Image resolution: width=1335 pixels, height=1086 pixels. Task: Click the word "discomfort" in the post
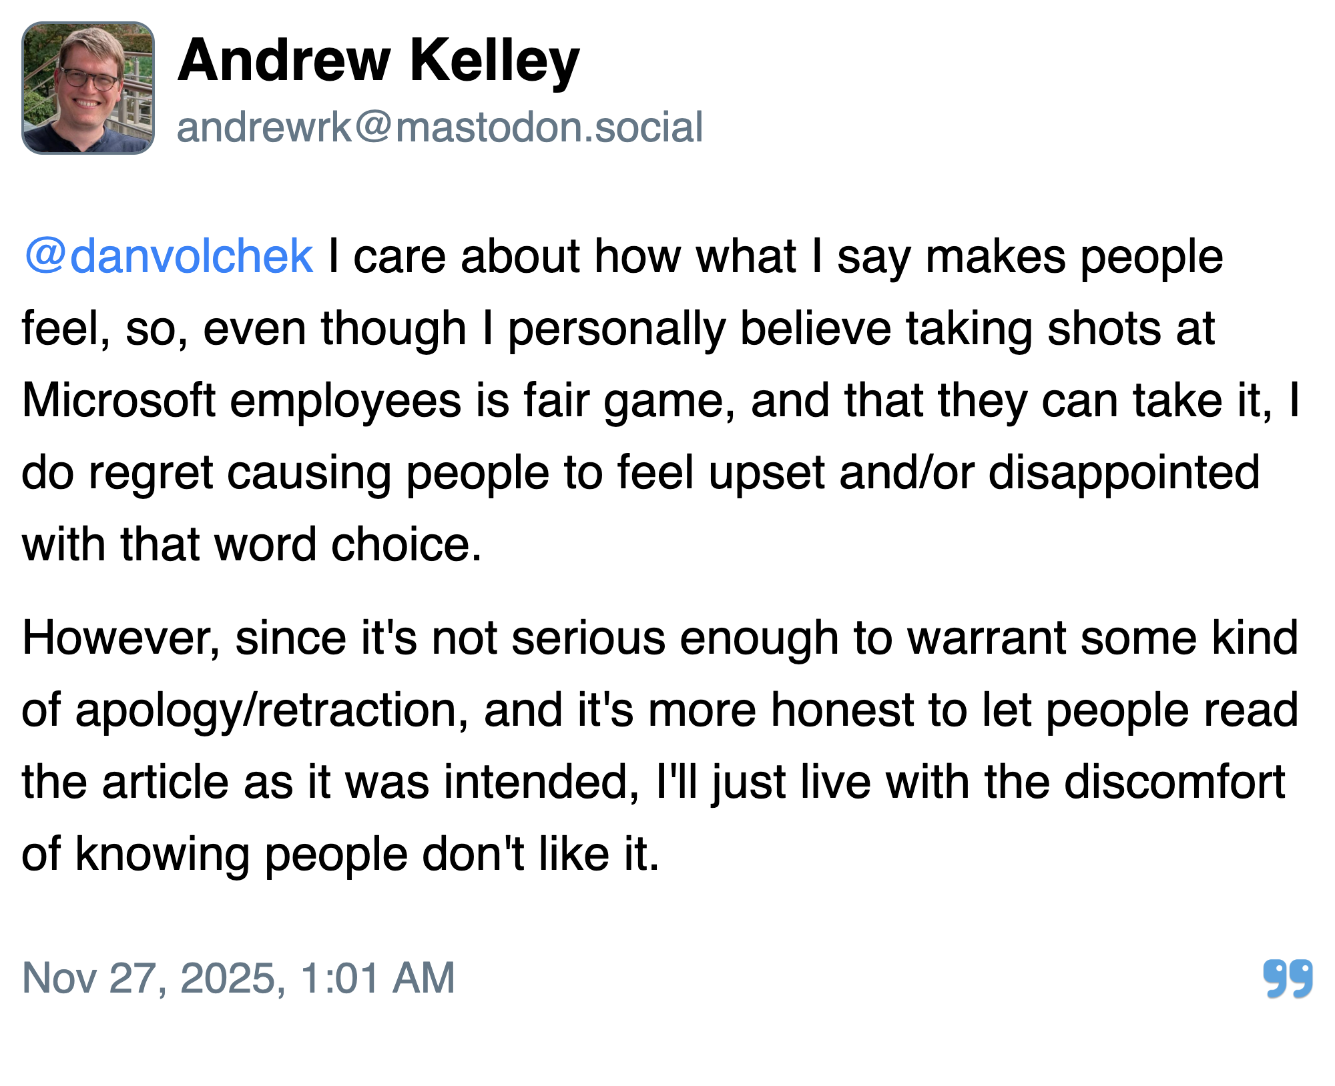click(1174, 782)
